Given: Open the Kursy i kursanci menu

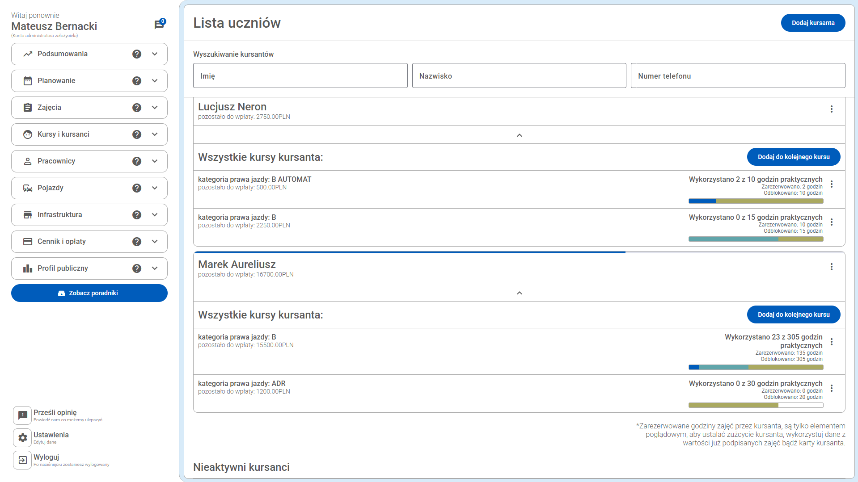Looking at the screenshot, I should click(x=63, y=134).
